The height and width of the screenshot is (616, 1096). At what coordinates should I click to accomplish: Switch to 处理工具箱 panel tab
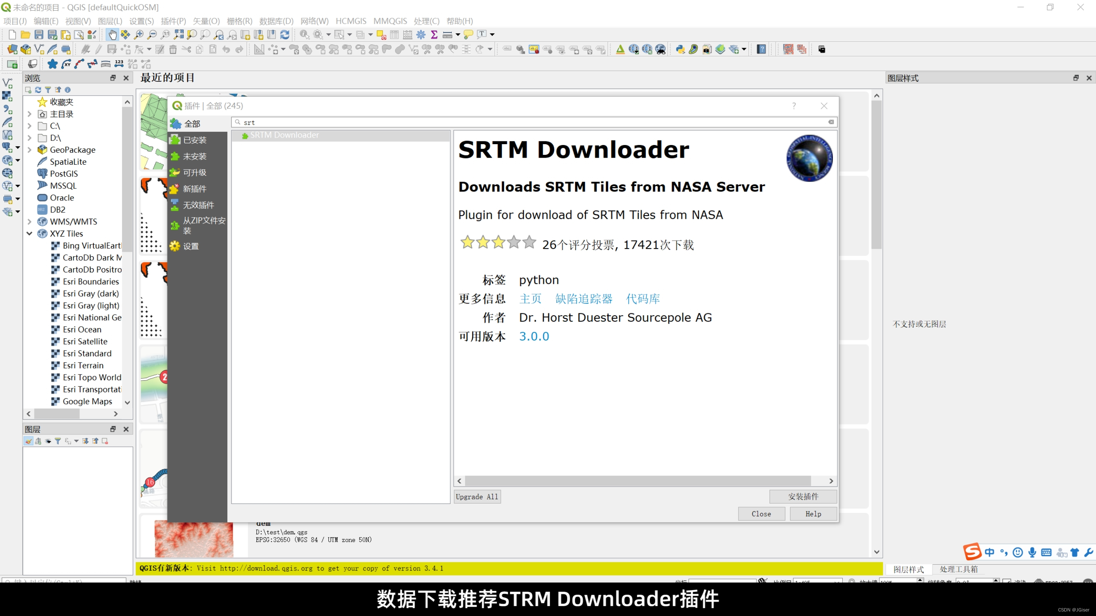pyautogui.click(x=959, y=569)
